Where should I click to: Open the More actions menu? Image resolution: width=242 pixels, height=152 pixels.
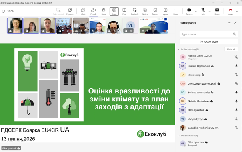pyautogui.click(x=176, y=12)
